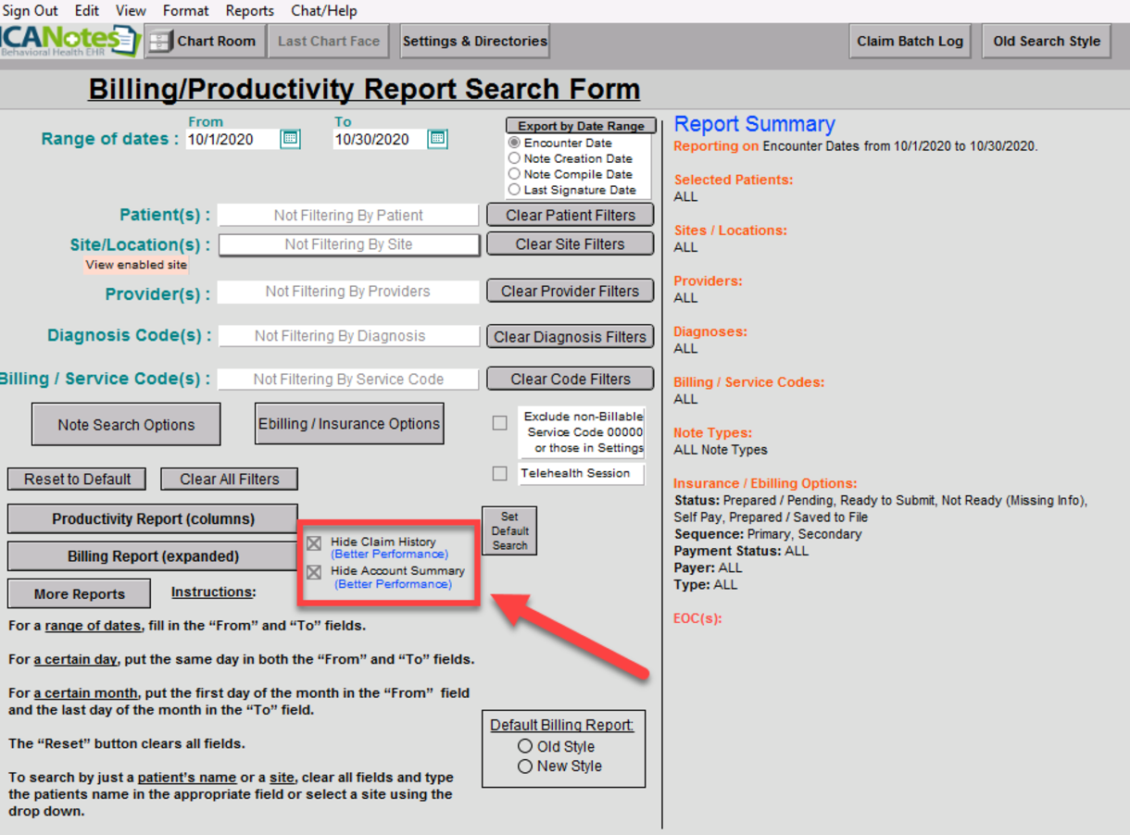
Task: Uncheck Hide Account Summary checkbox
Action: 314,572
